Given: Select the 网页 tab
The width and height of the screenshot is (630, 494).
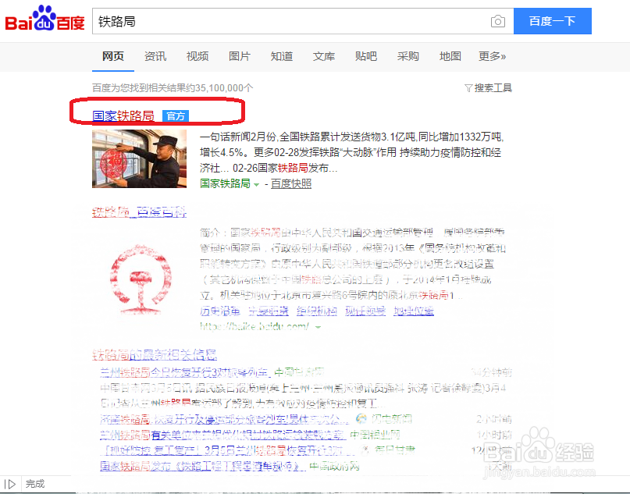Looking at the screenshot, I should [x=113, y=56].
